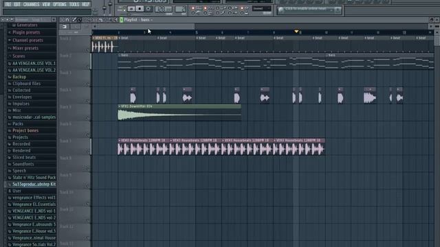The height and width of the screenshot is (247, 440).
Task: Select the playlist draw pencil tool
Action: [74, 20]
